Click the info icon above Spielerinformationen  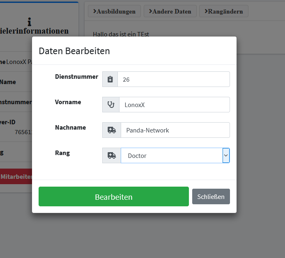pyautogui.click(x=29, y=22)
